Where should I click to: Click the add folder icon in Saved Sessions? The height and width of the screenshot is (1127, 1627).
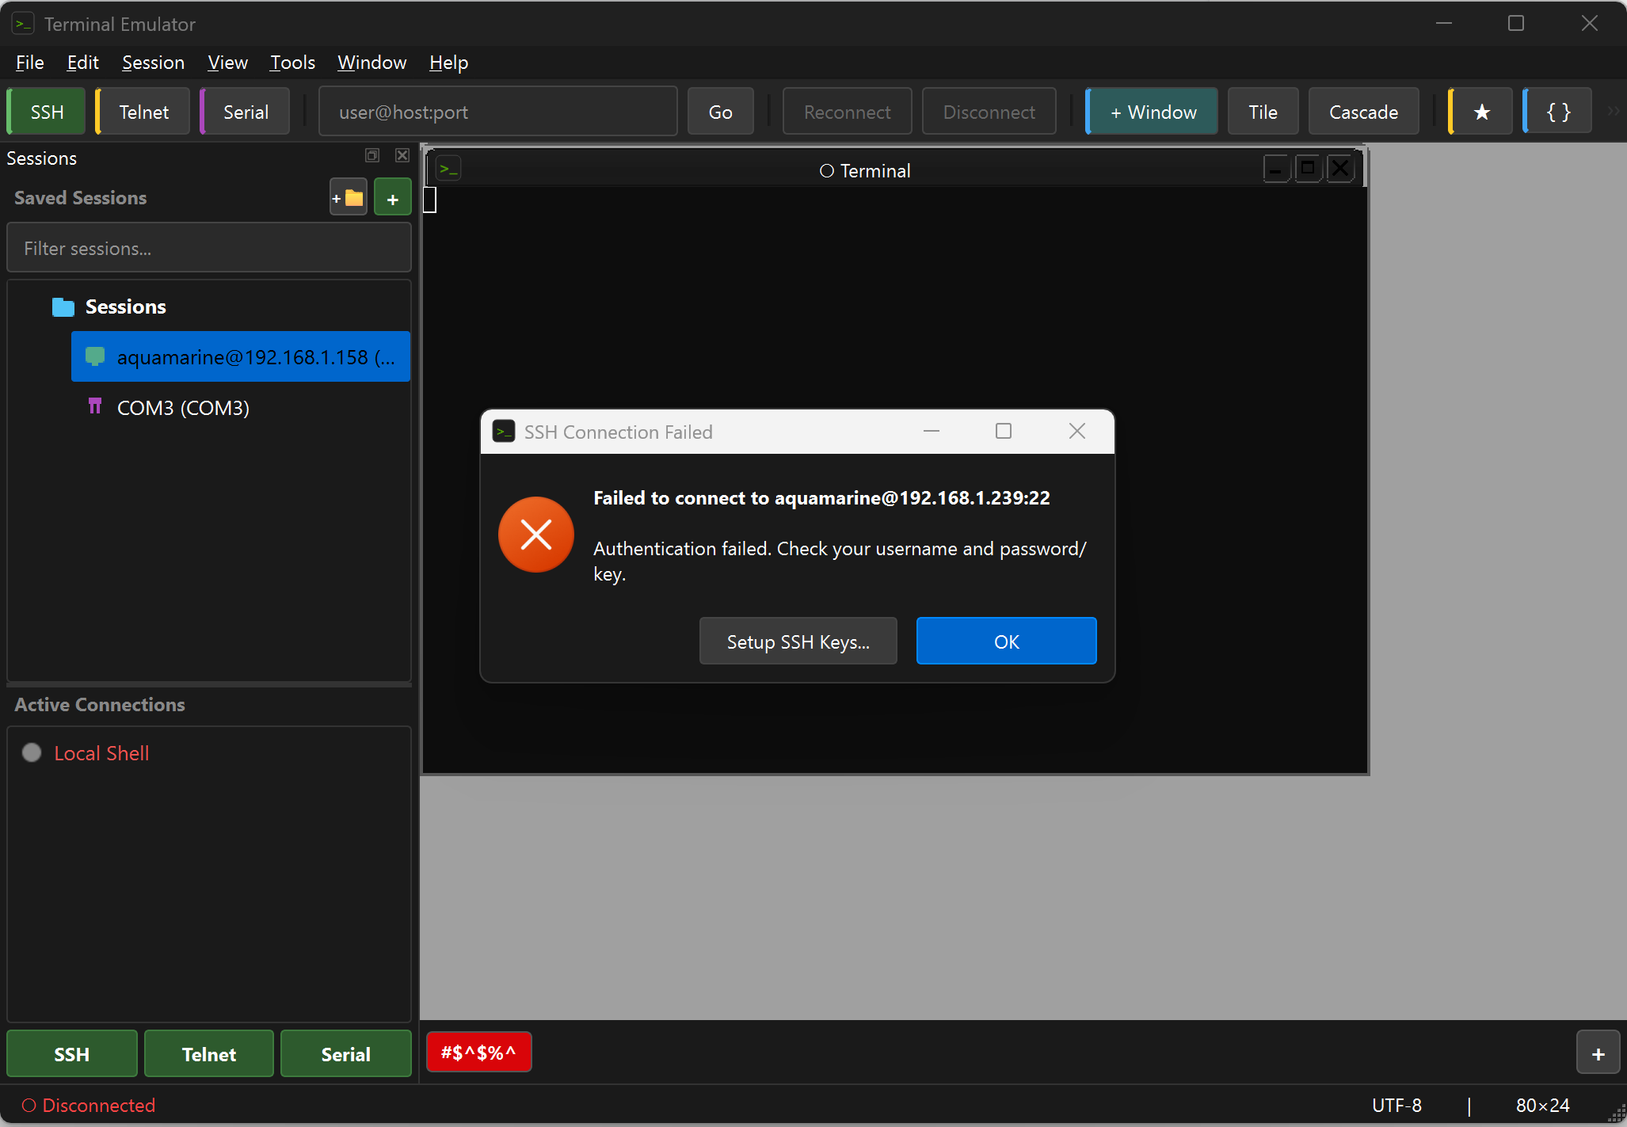tap(349, 198)
